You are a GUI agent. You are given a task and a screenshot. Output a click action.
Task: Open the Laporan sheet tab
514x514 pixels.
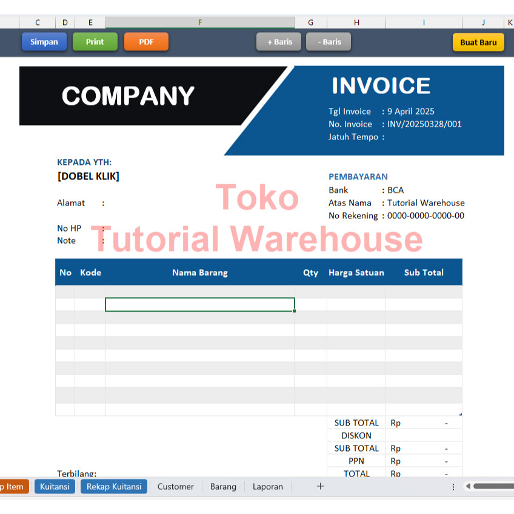point(267,486)
